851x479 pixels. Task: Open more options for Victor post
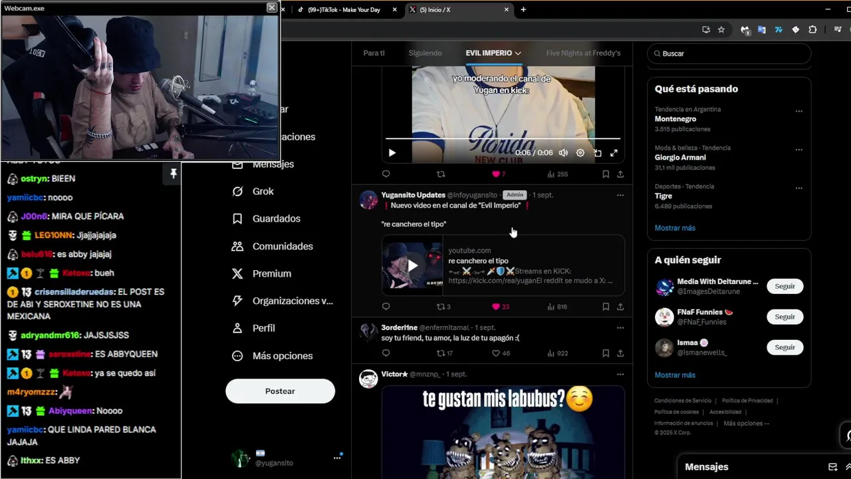(620, 375)
